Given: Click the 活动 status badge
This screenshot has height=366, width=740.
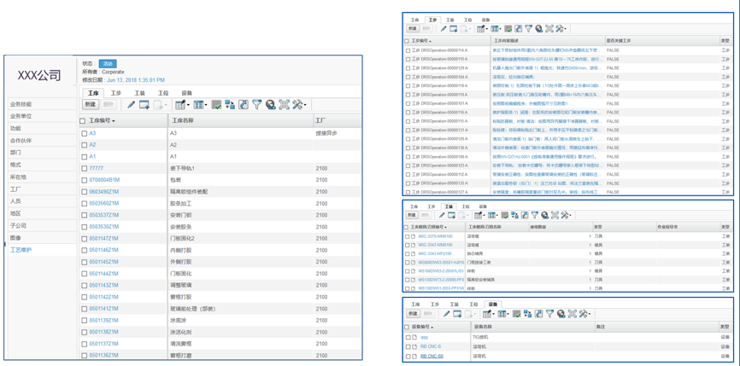Looking at the screenshot, I should tap(108, 64).
